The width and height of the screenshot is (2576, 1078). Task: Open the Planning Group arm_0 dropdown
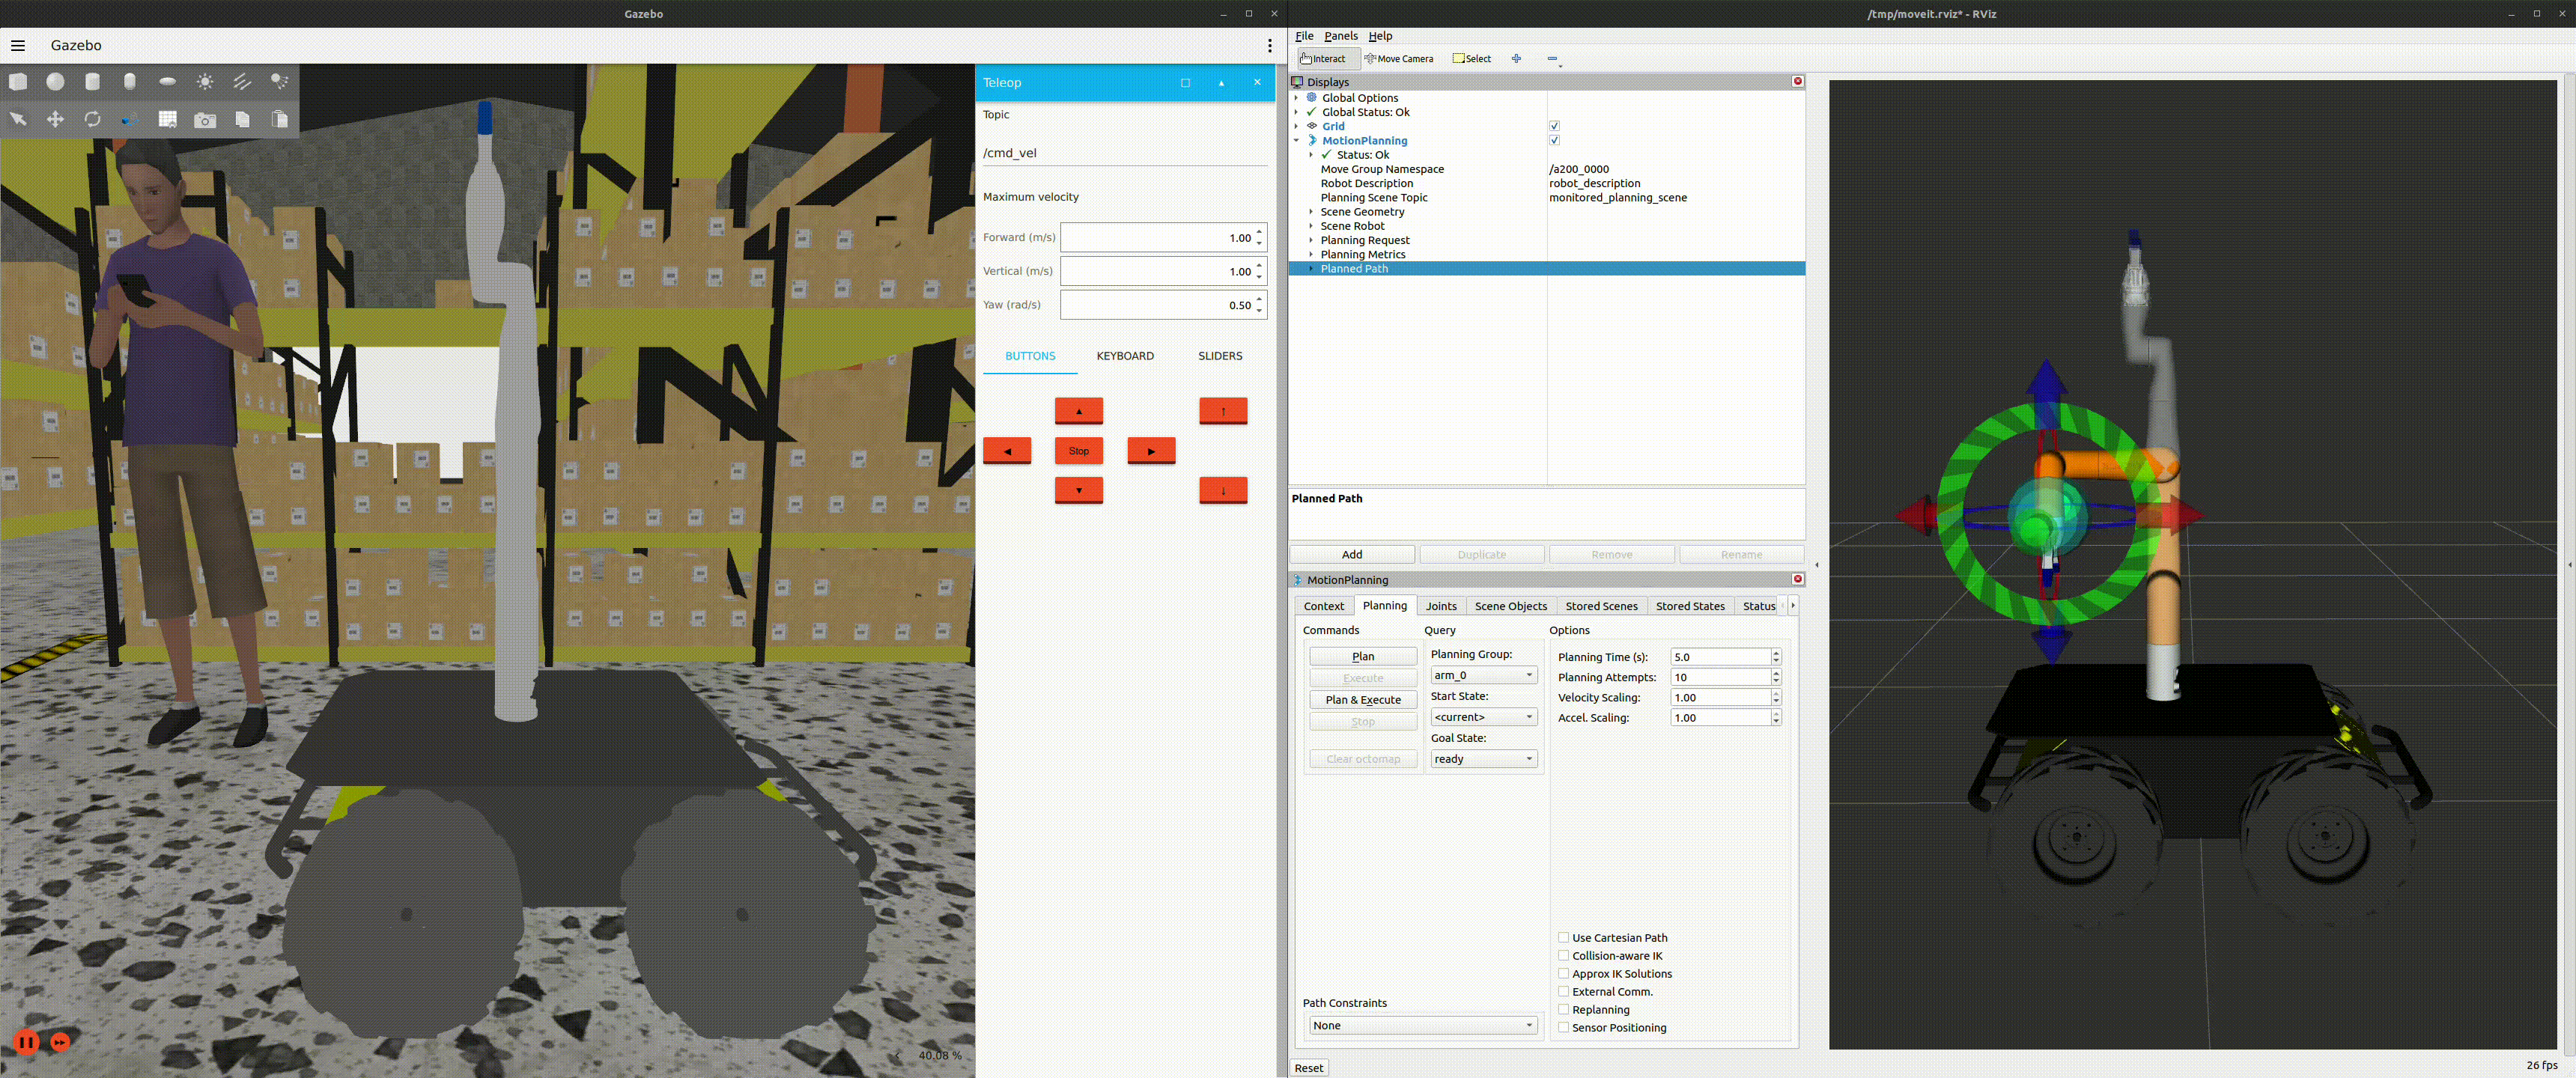click(1483, 675)
